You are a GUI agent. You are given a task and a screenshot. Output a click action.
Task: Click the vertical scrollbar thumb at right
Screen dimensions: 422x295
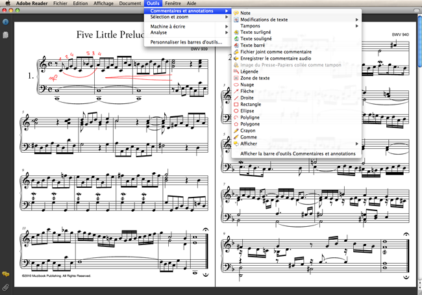(419, 40)
